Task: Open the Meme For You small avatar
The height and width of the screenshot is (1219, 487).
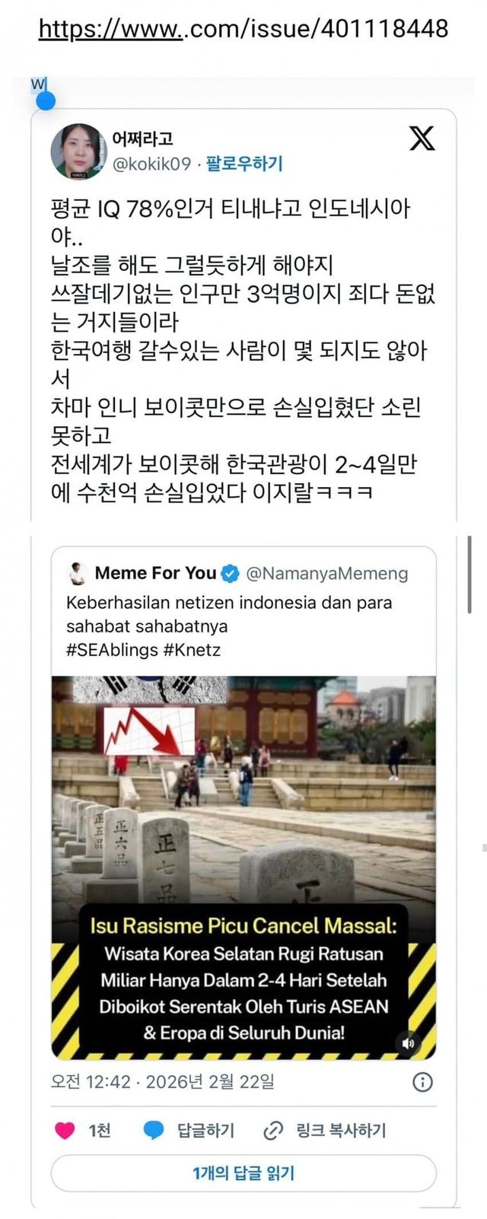Action: 77,573
